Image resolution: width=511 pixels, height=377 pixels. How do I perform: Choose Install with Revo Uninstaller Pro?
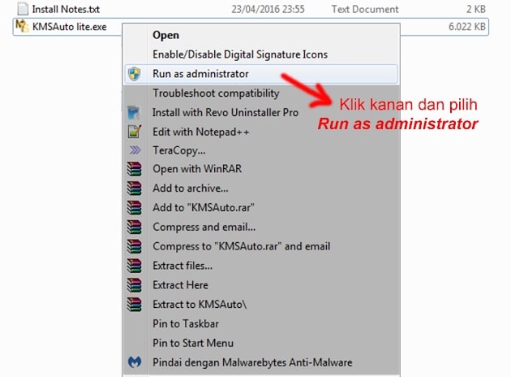click(x=261, y=113)
